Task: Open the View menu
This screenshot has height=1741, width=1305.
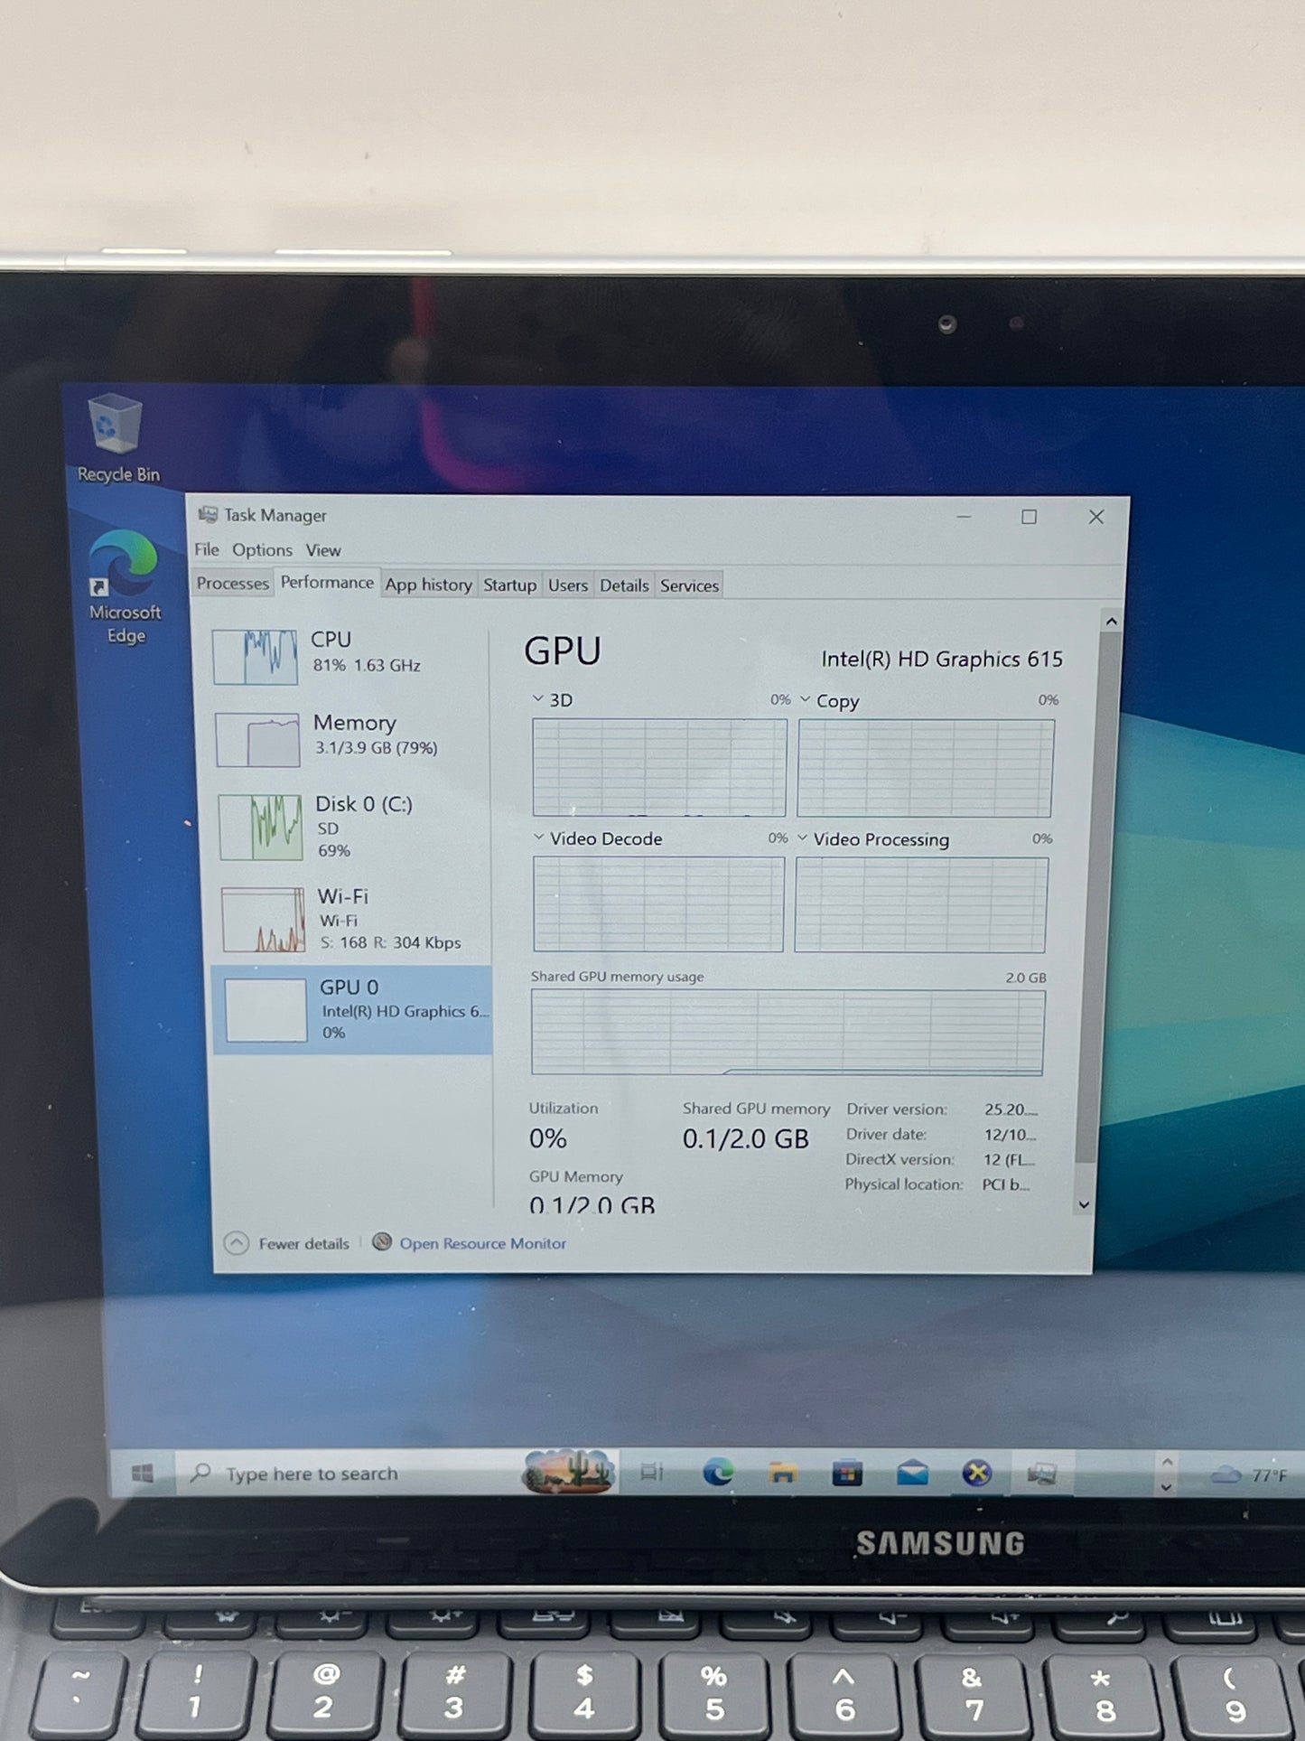Action: (x=323, y=550)
